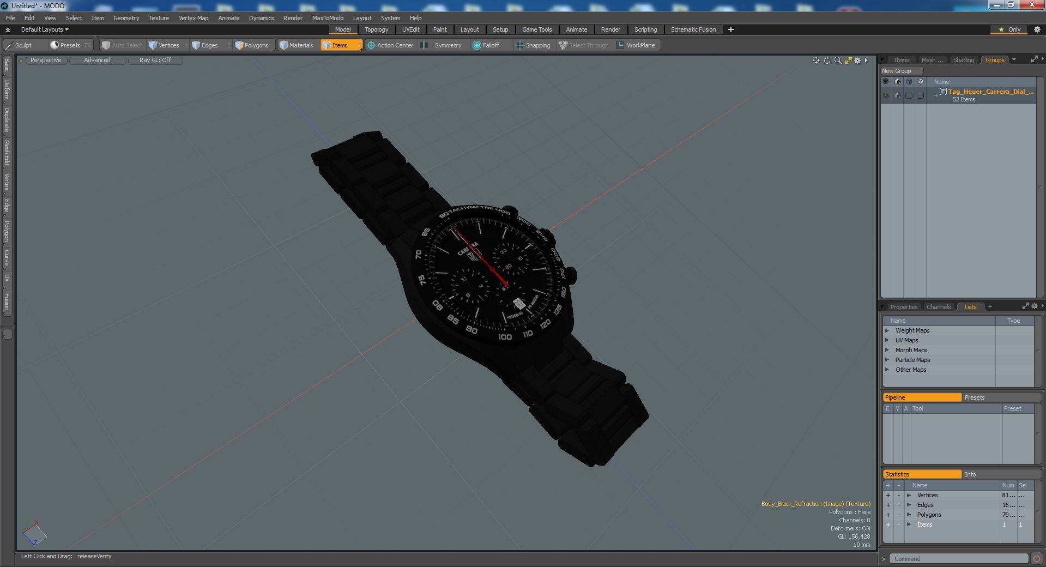Screen dimensions: 1046x567
Task: Expand Tag_Heuer_Carrera group with plus
Action: tap(936, 95)
